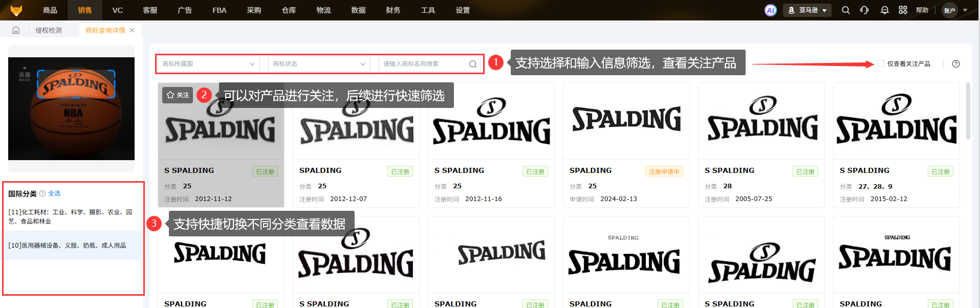Expand the account dropdown arrow

click(x=965, y=10)
